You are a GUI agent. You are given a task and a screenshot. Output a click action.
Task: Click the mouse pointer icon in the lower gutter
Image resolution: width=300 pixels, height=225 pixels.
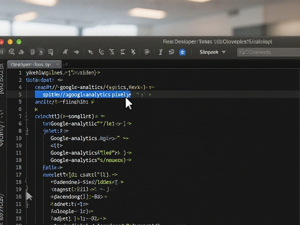click(29, 196)
